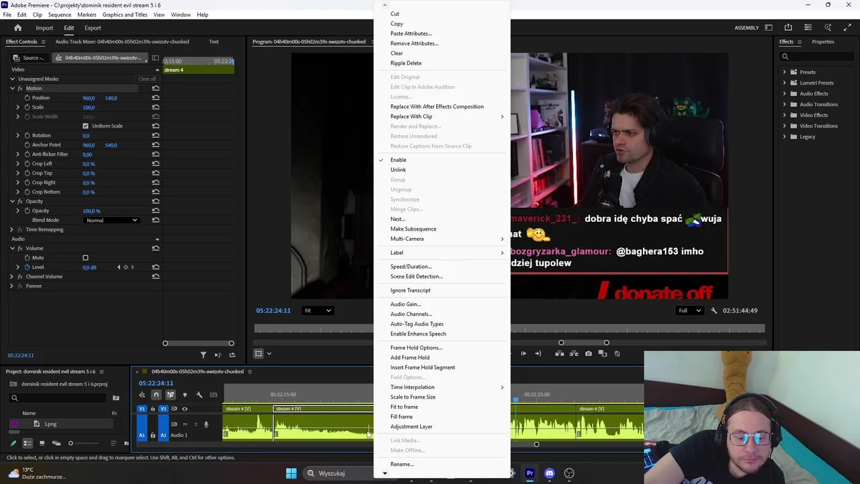Open Audio Track Mixer panel tab

[x=123, y=42]
